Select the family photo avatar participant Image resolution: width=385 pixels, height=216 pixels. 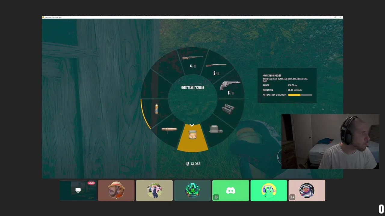pos(154,190)
